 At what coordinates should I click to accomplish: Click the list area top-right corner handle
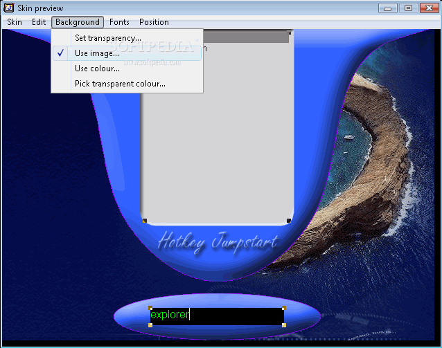click(289, 33)
